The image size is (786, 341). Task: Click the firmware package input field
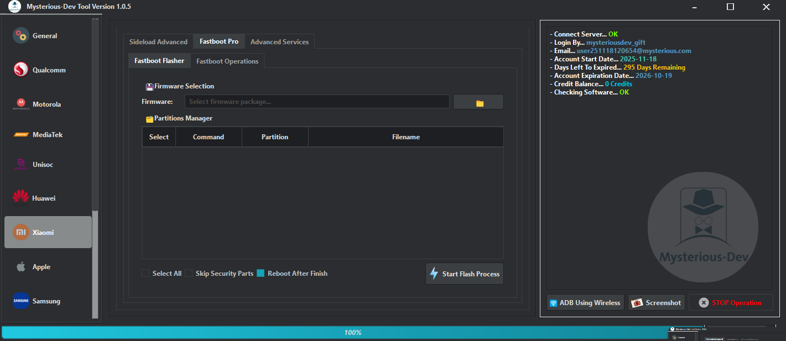(317, 101)
